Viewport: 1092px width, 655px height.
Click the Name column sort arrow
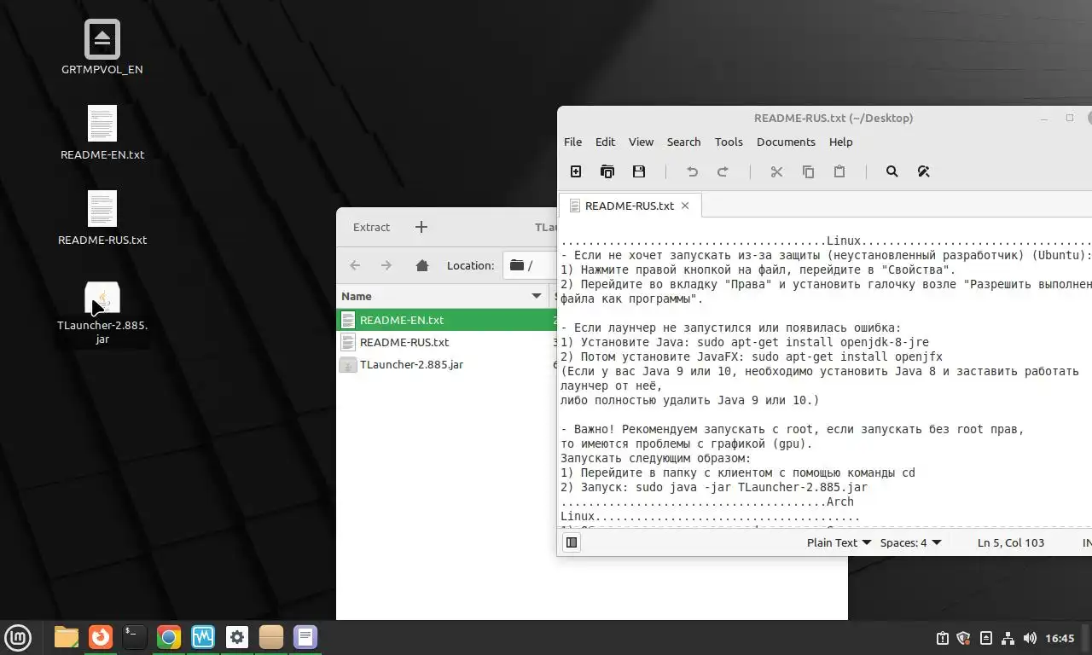[x=537, y=296]
